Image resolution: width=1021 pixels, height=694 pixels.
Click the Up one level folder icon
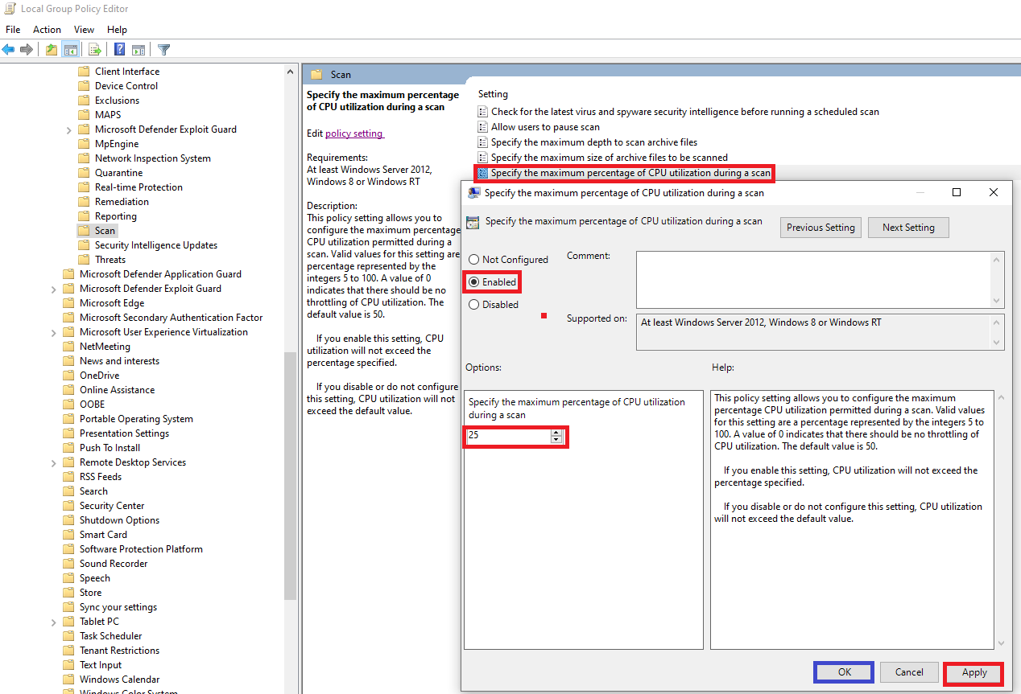tap(52, 49)
